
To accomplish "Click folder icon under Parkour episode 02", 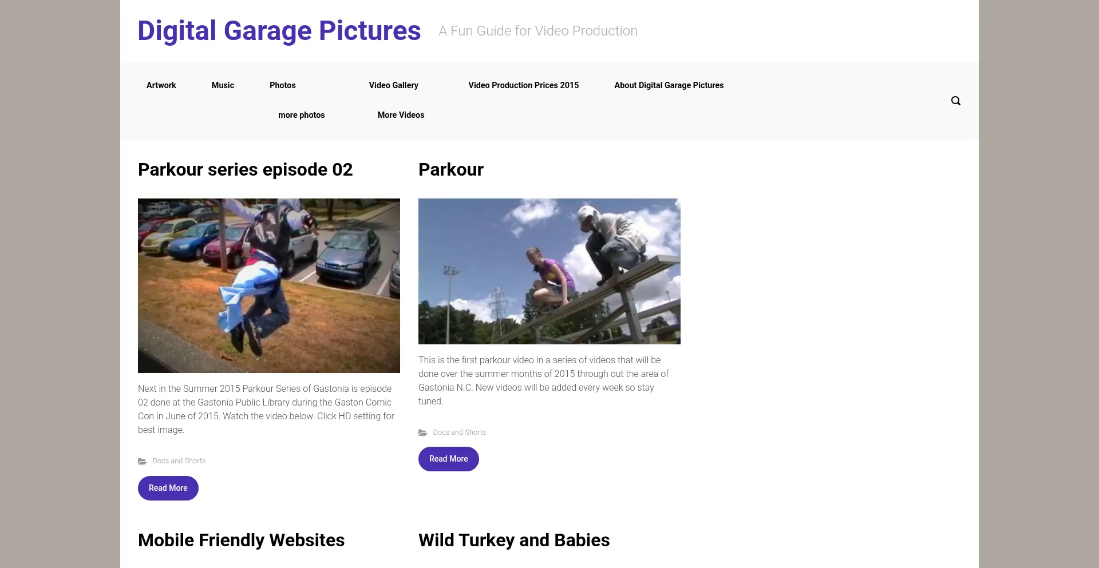I will click(x=143, y=461).
